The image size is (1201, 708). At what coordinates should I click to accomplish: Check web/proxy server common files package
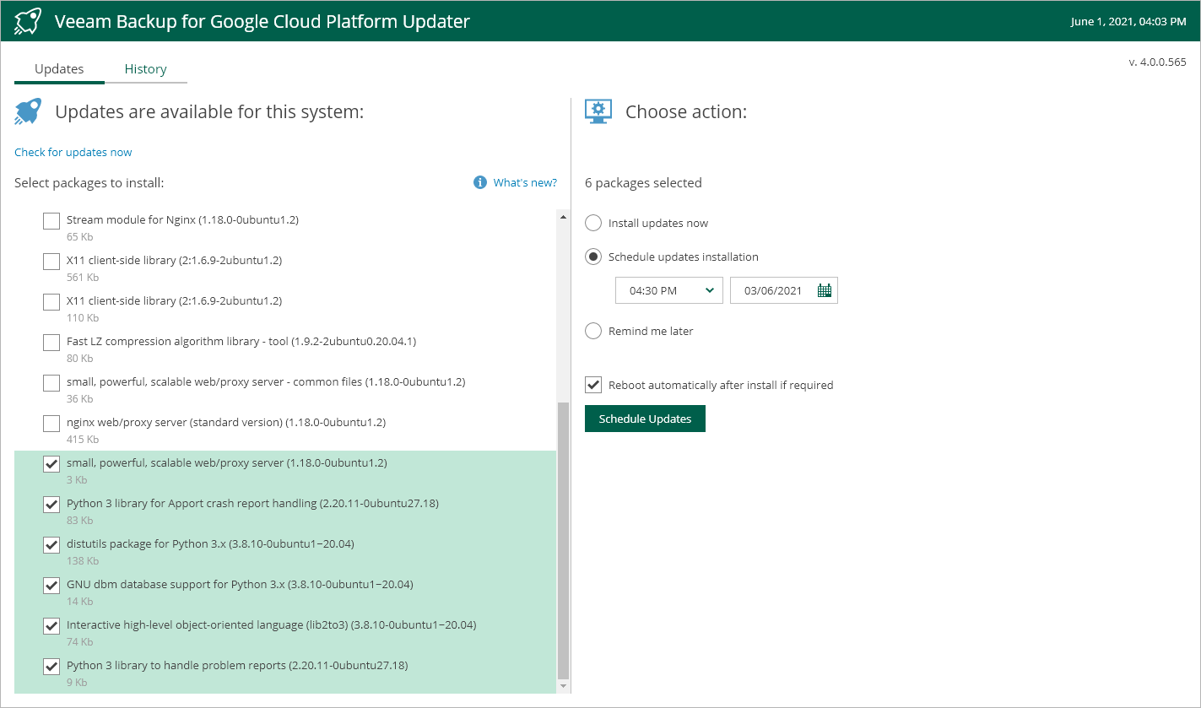pyautogui.click(x=51, y=383)
